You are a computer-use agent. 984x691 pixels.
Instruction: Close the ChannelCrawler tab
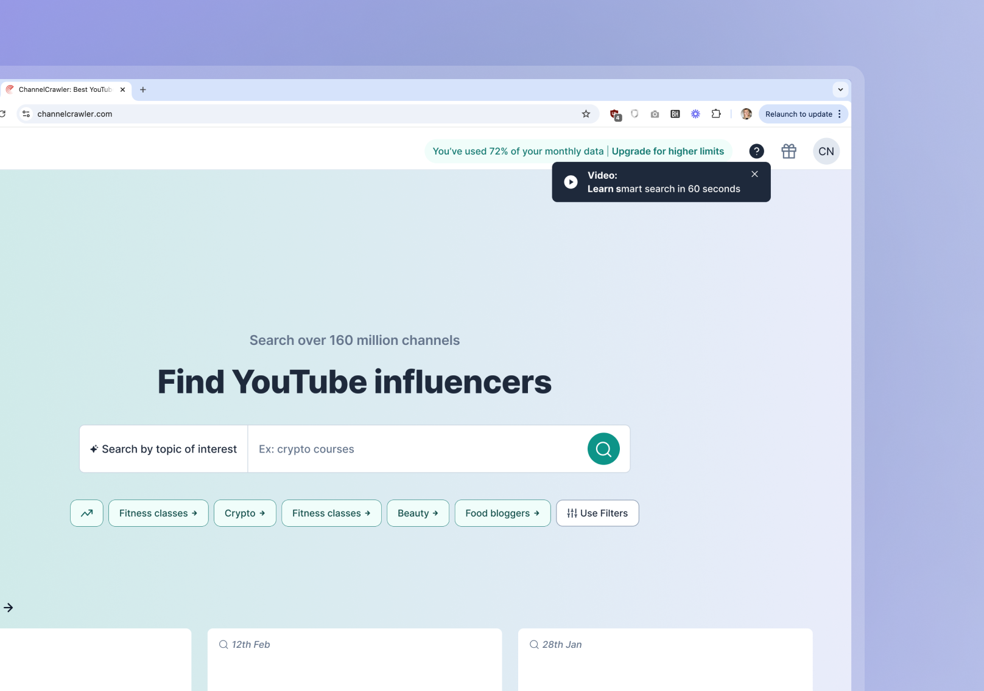click(x=122, y=89)
